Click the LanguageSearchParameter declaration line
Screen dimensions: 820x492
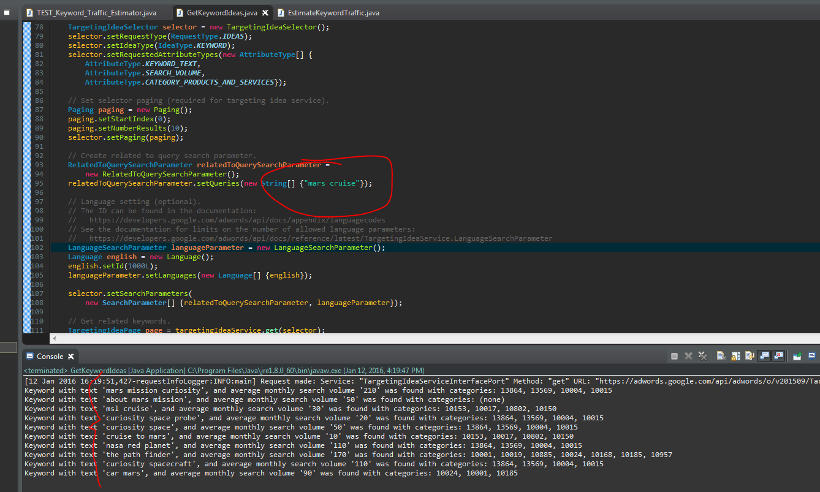227,248
